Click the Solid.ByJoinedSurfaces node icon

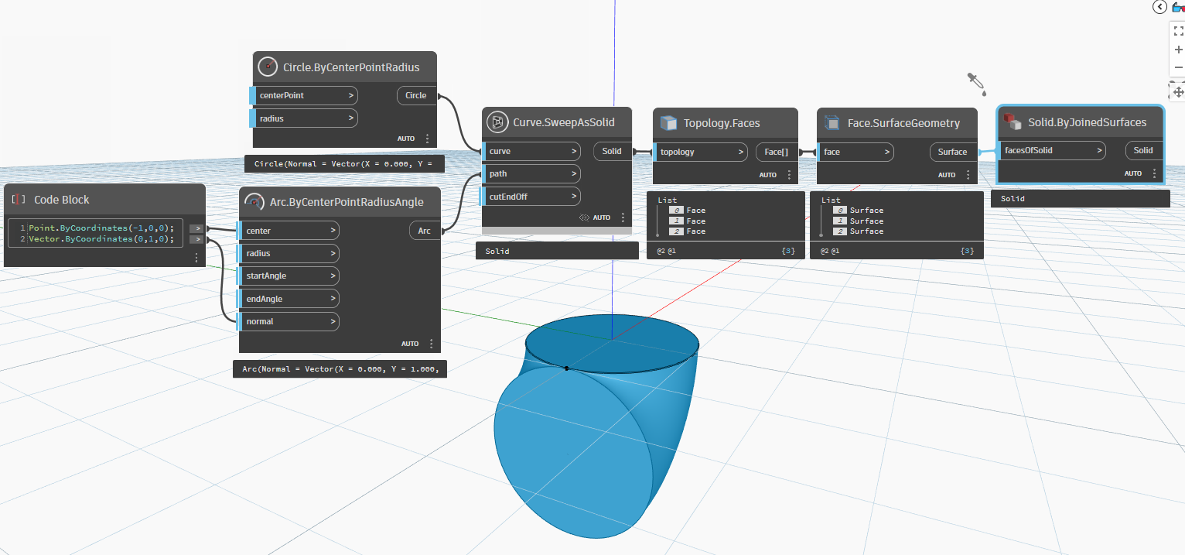[x=1013, y=122]
